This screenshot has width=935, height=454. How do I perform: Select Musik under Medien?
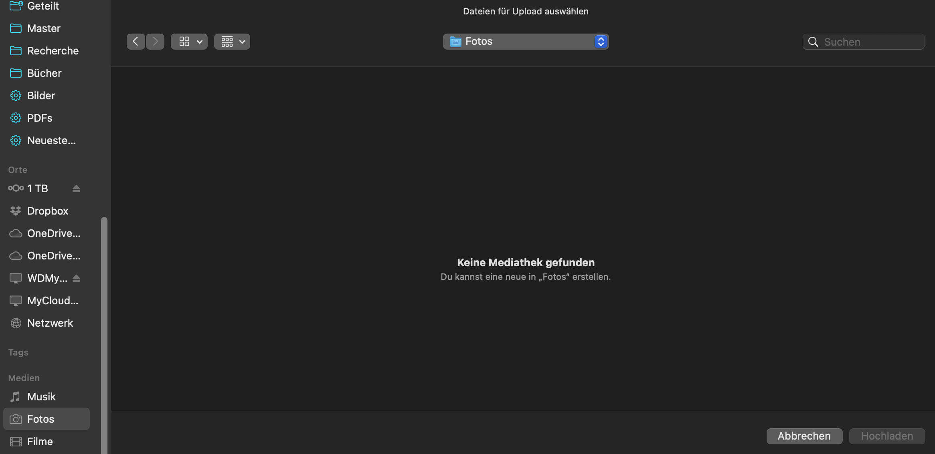[41, 397]
